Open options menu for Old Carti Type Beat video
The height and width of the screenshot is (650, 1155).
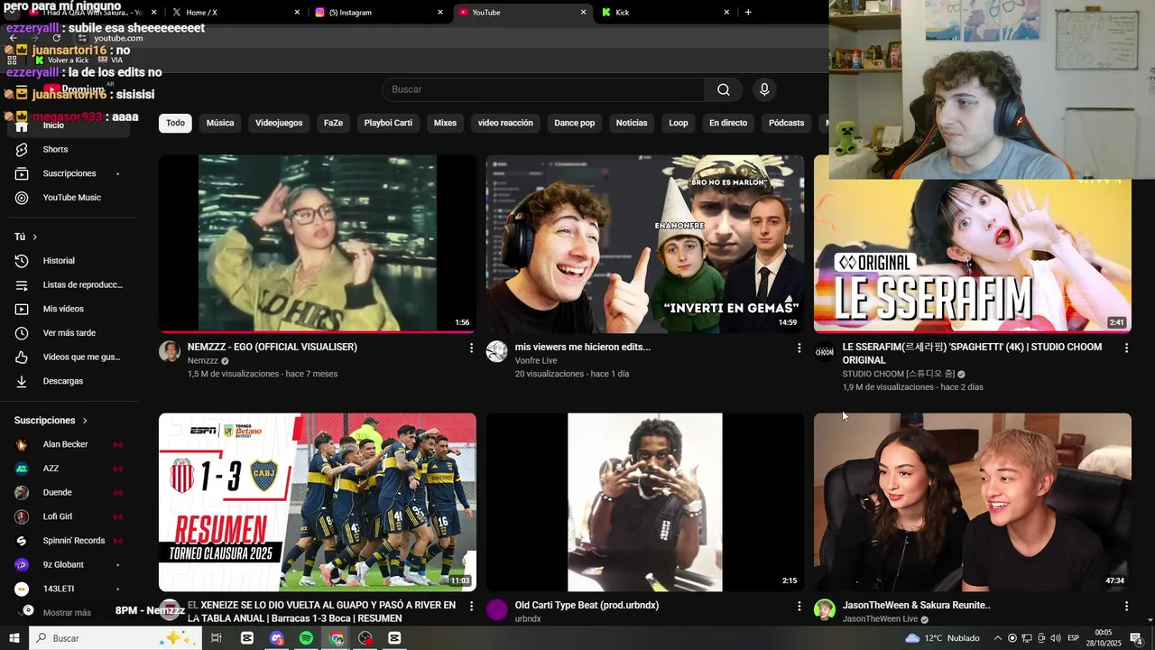(x=799, y=606)
